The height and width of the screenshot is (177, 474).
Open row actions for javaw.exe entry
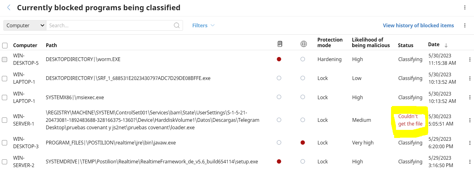point(470,143)
